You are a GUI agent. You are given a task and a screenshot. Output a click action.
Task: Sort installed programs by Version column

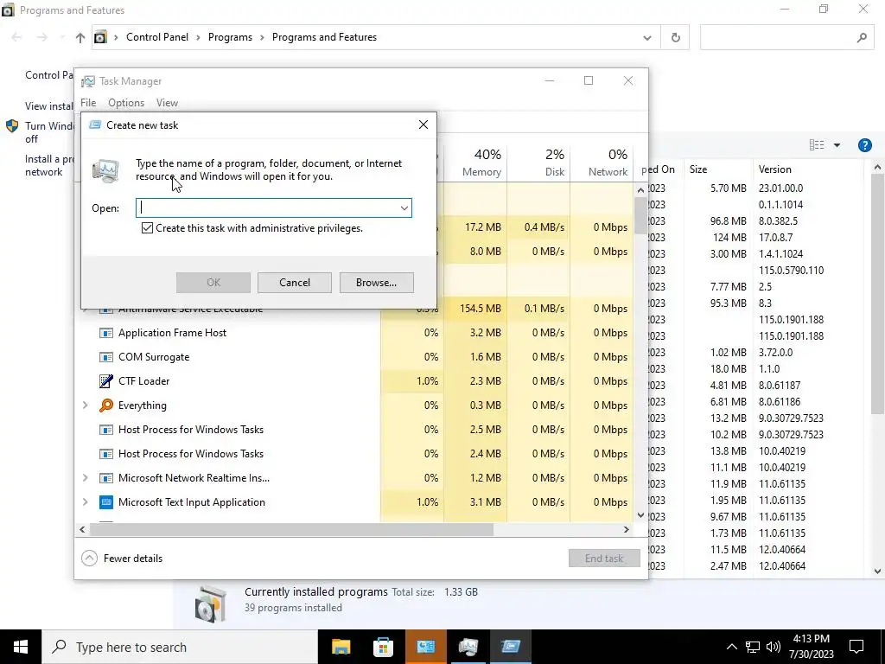pyautogui.click(x=808, y=169)
